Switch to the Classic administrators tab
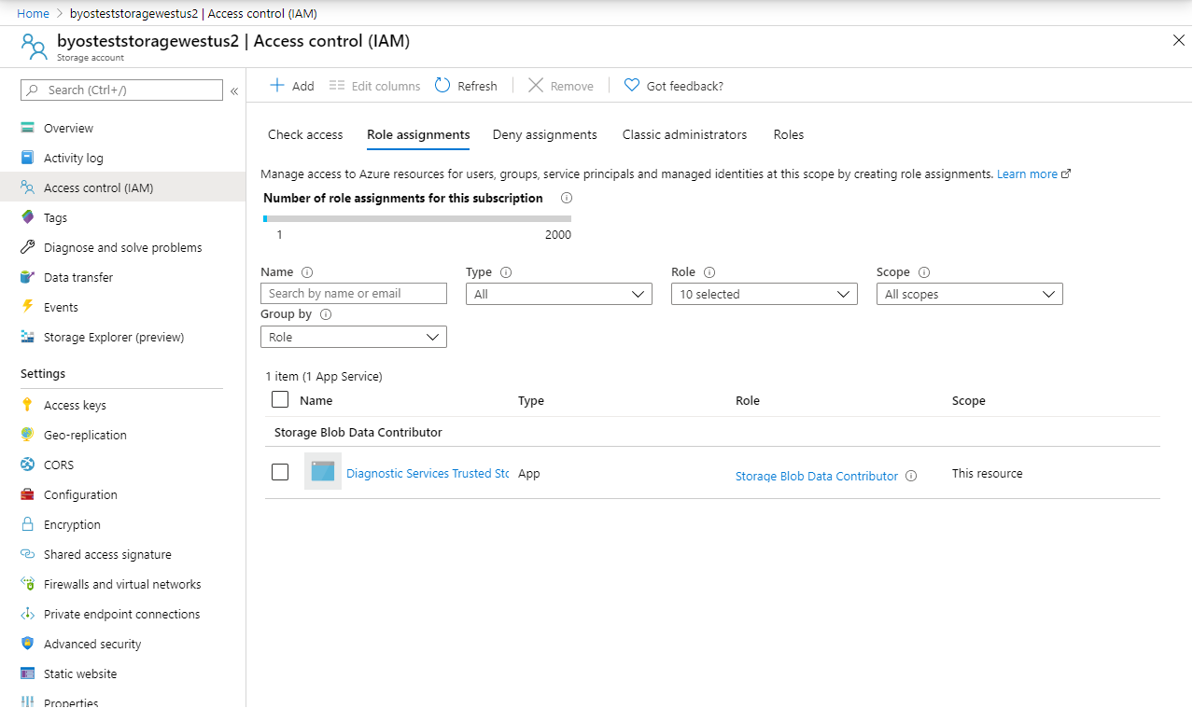This screenshot has width=1193, height=708. pyautogui.click(x=684, y=134)
